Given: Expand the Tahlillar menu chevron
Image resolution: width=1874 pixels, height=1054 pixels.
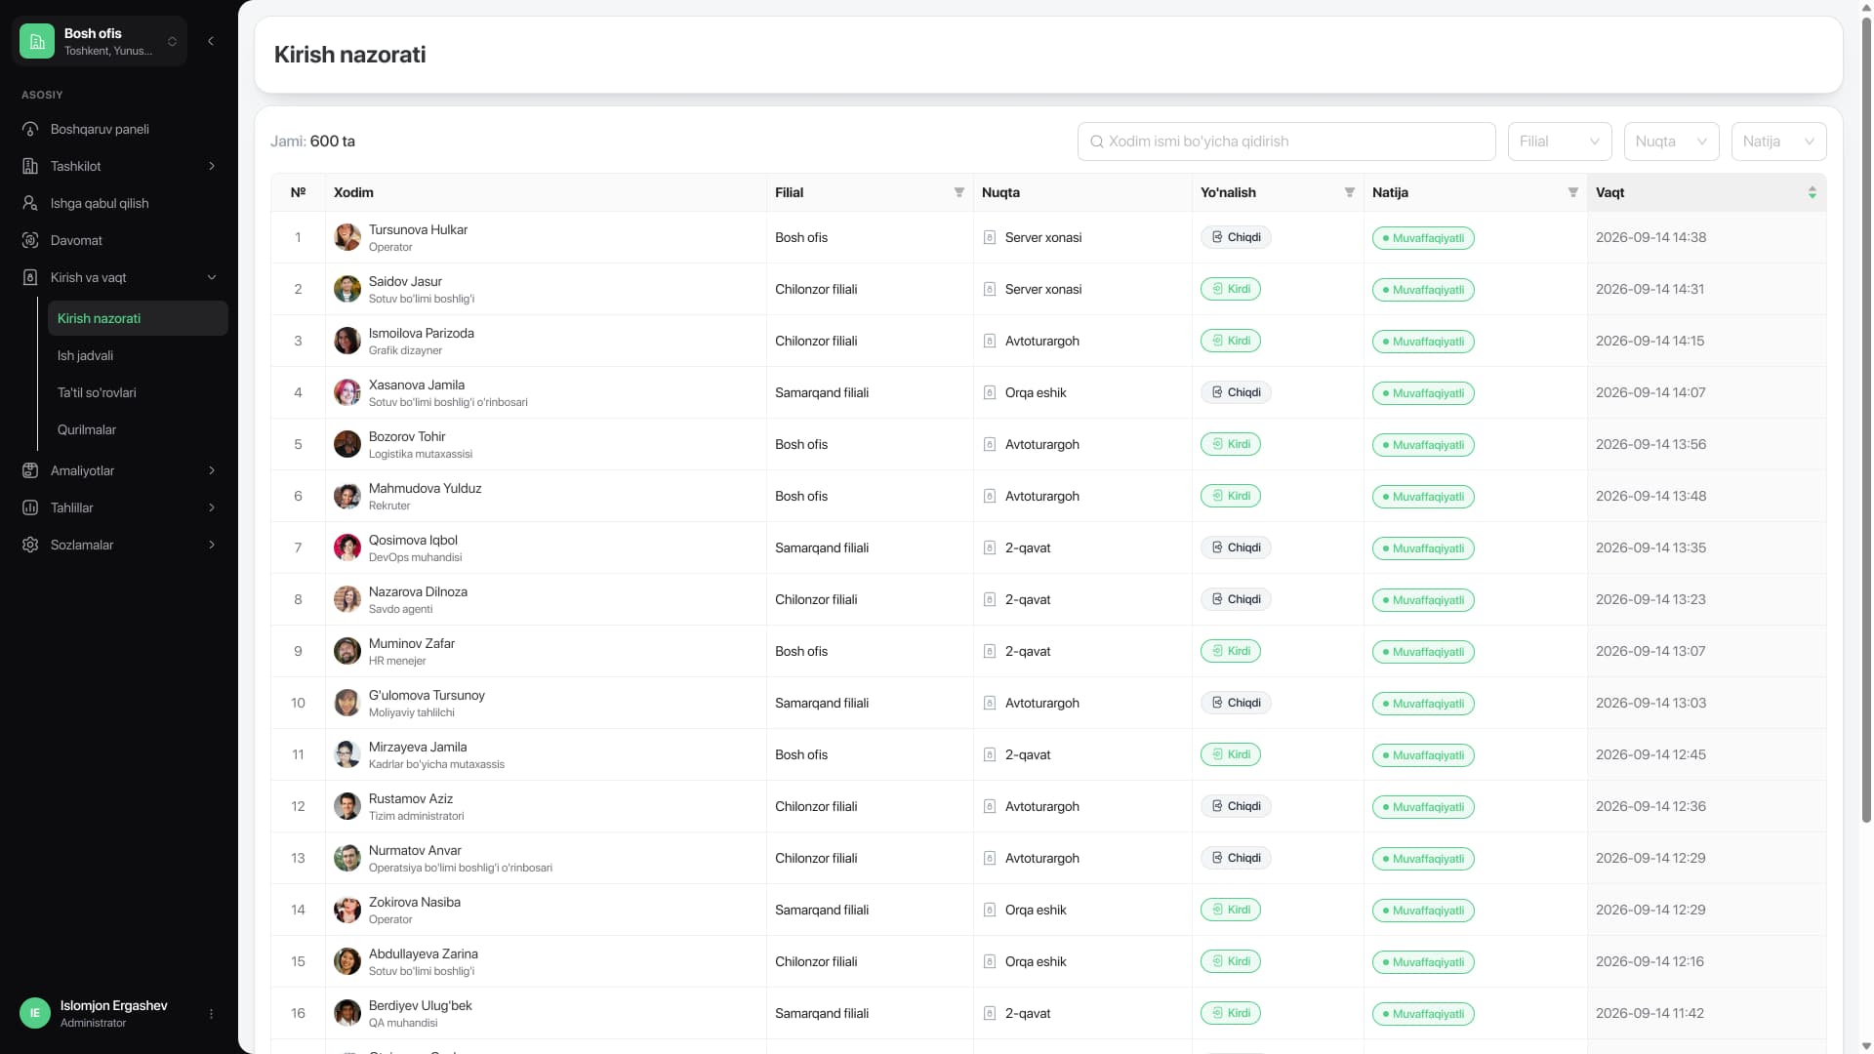Looking at the screenshot, I should [x=212, y=507].
